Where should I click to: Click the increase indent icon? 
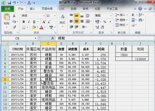pyautogui.click(x=77, y=27)
